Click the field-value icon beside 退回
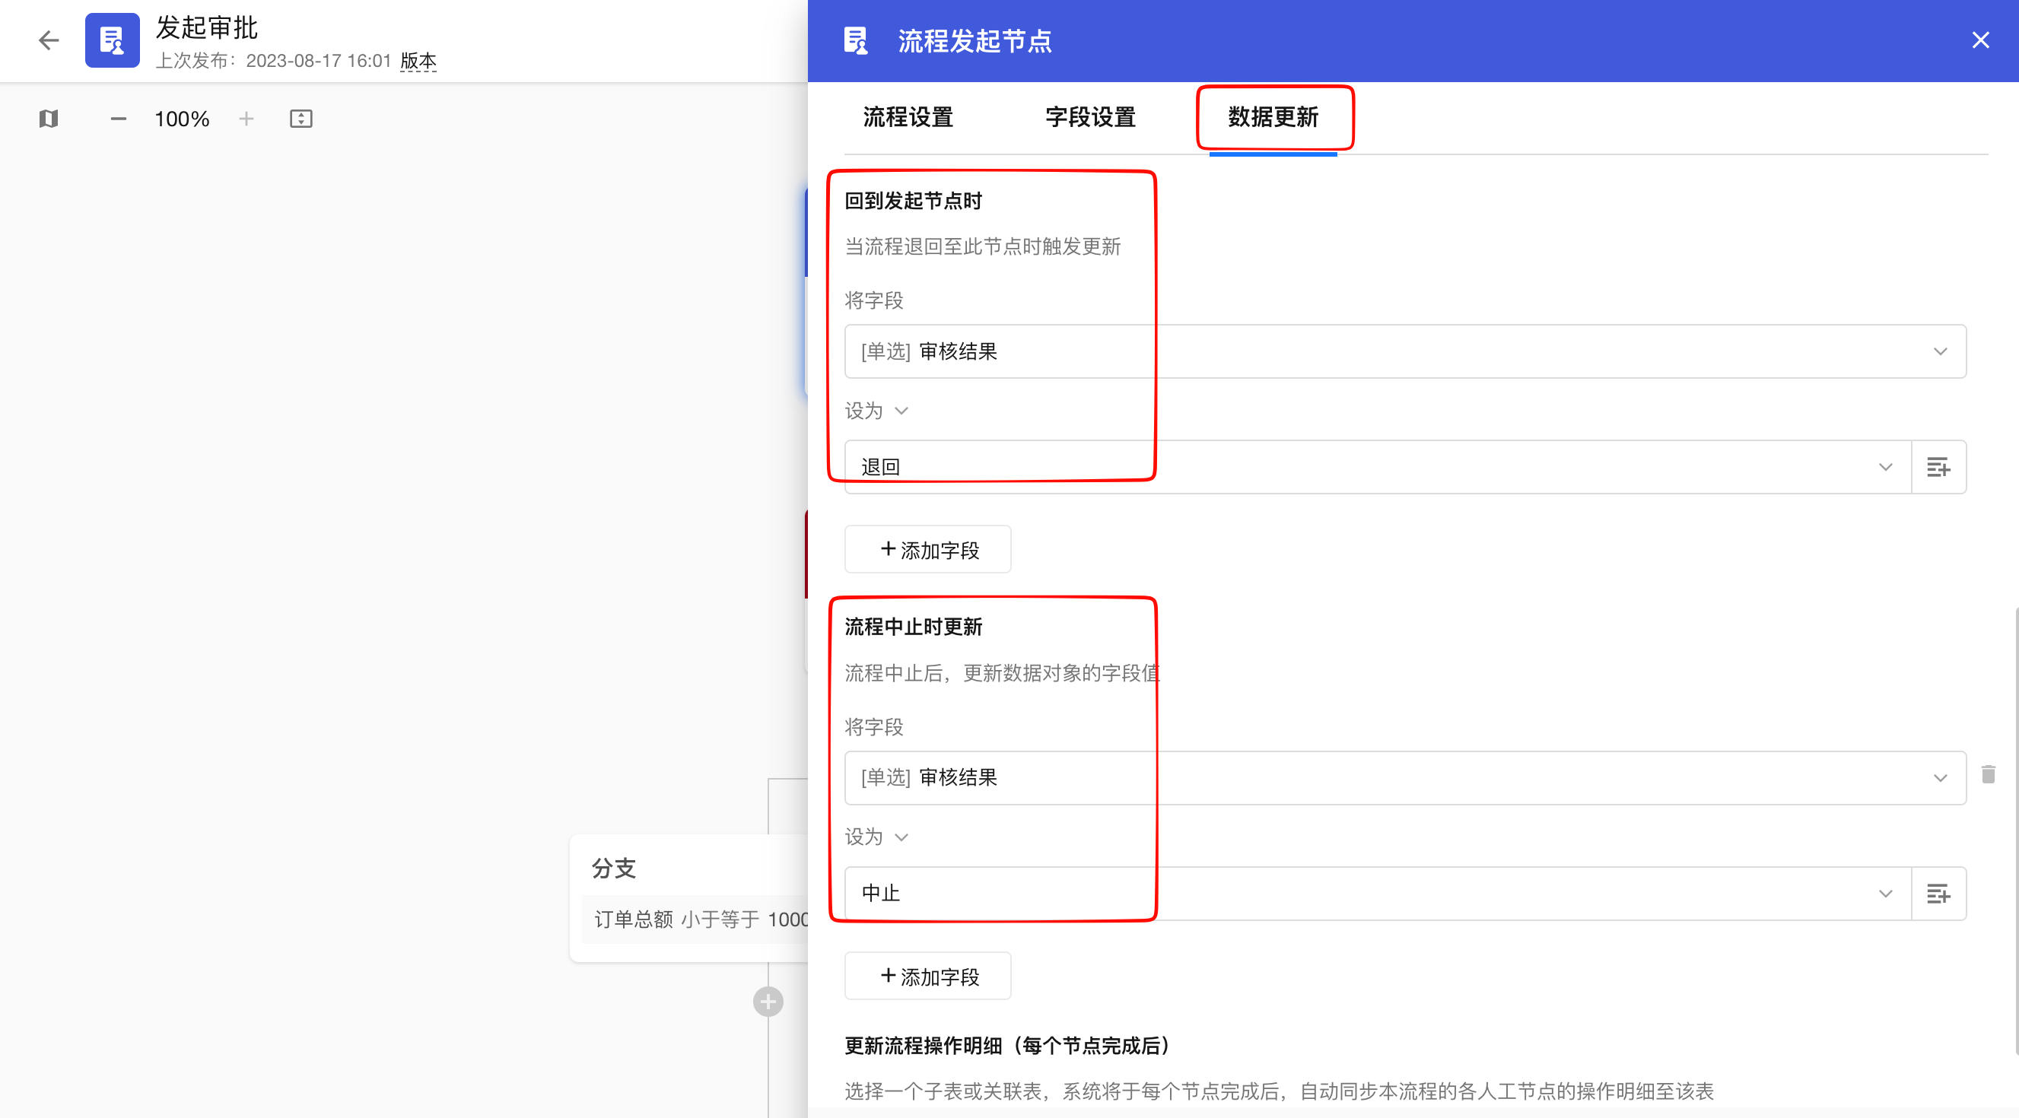This screenshot has width=2019, height=1118. (1938, 467)
